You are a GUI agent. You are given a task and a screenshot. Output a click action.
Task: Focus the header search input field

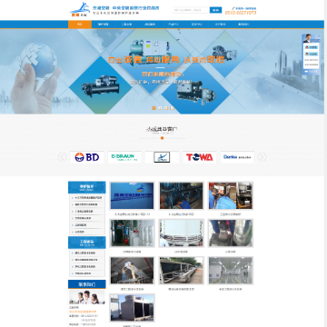(x=192, y=10)
